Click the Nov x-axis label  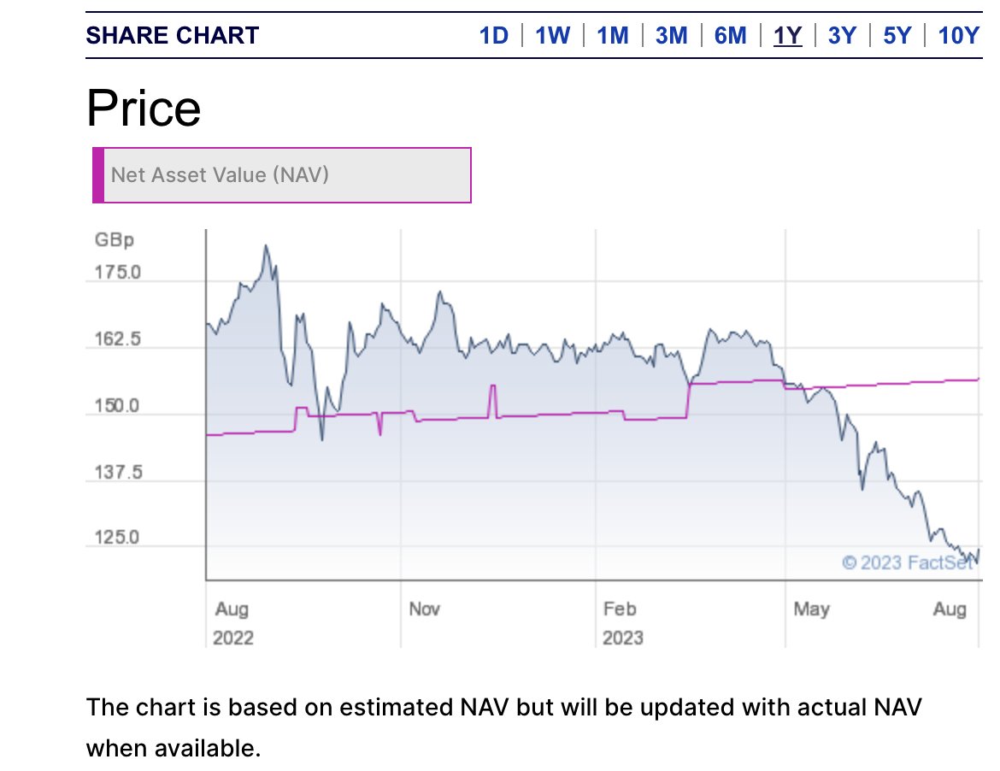[424, 609]
